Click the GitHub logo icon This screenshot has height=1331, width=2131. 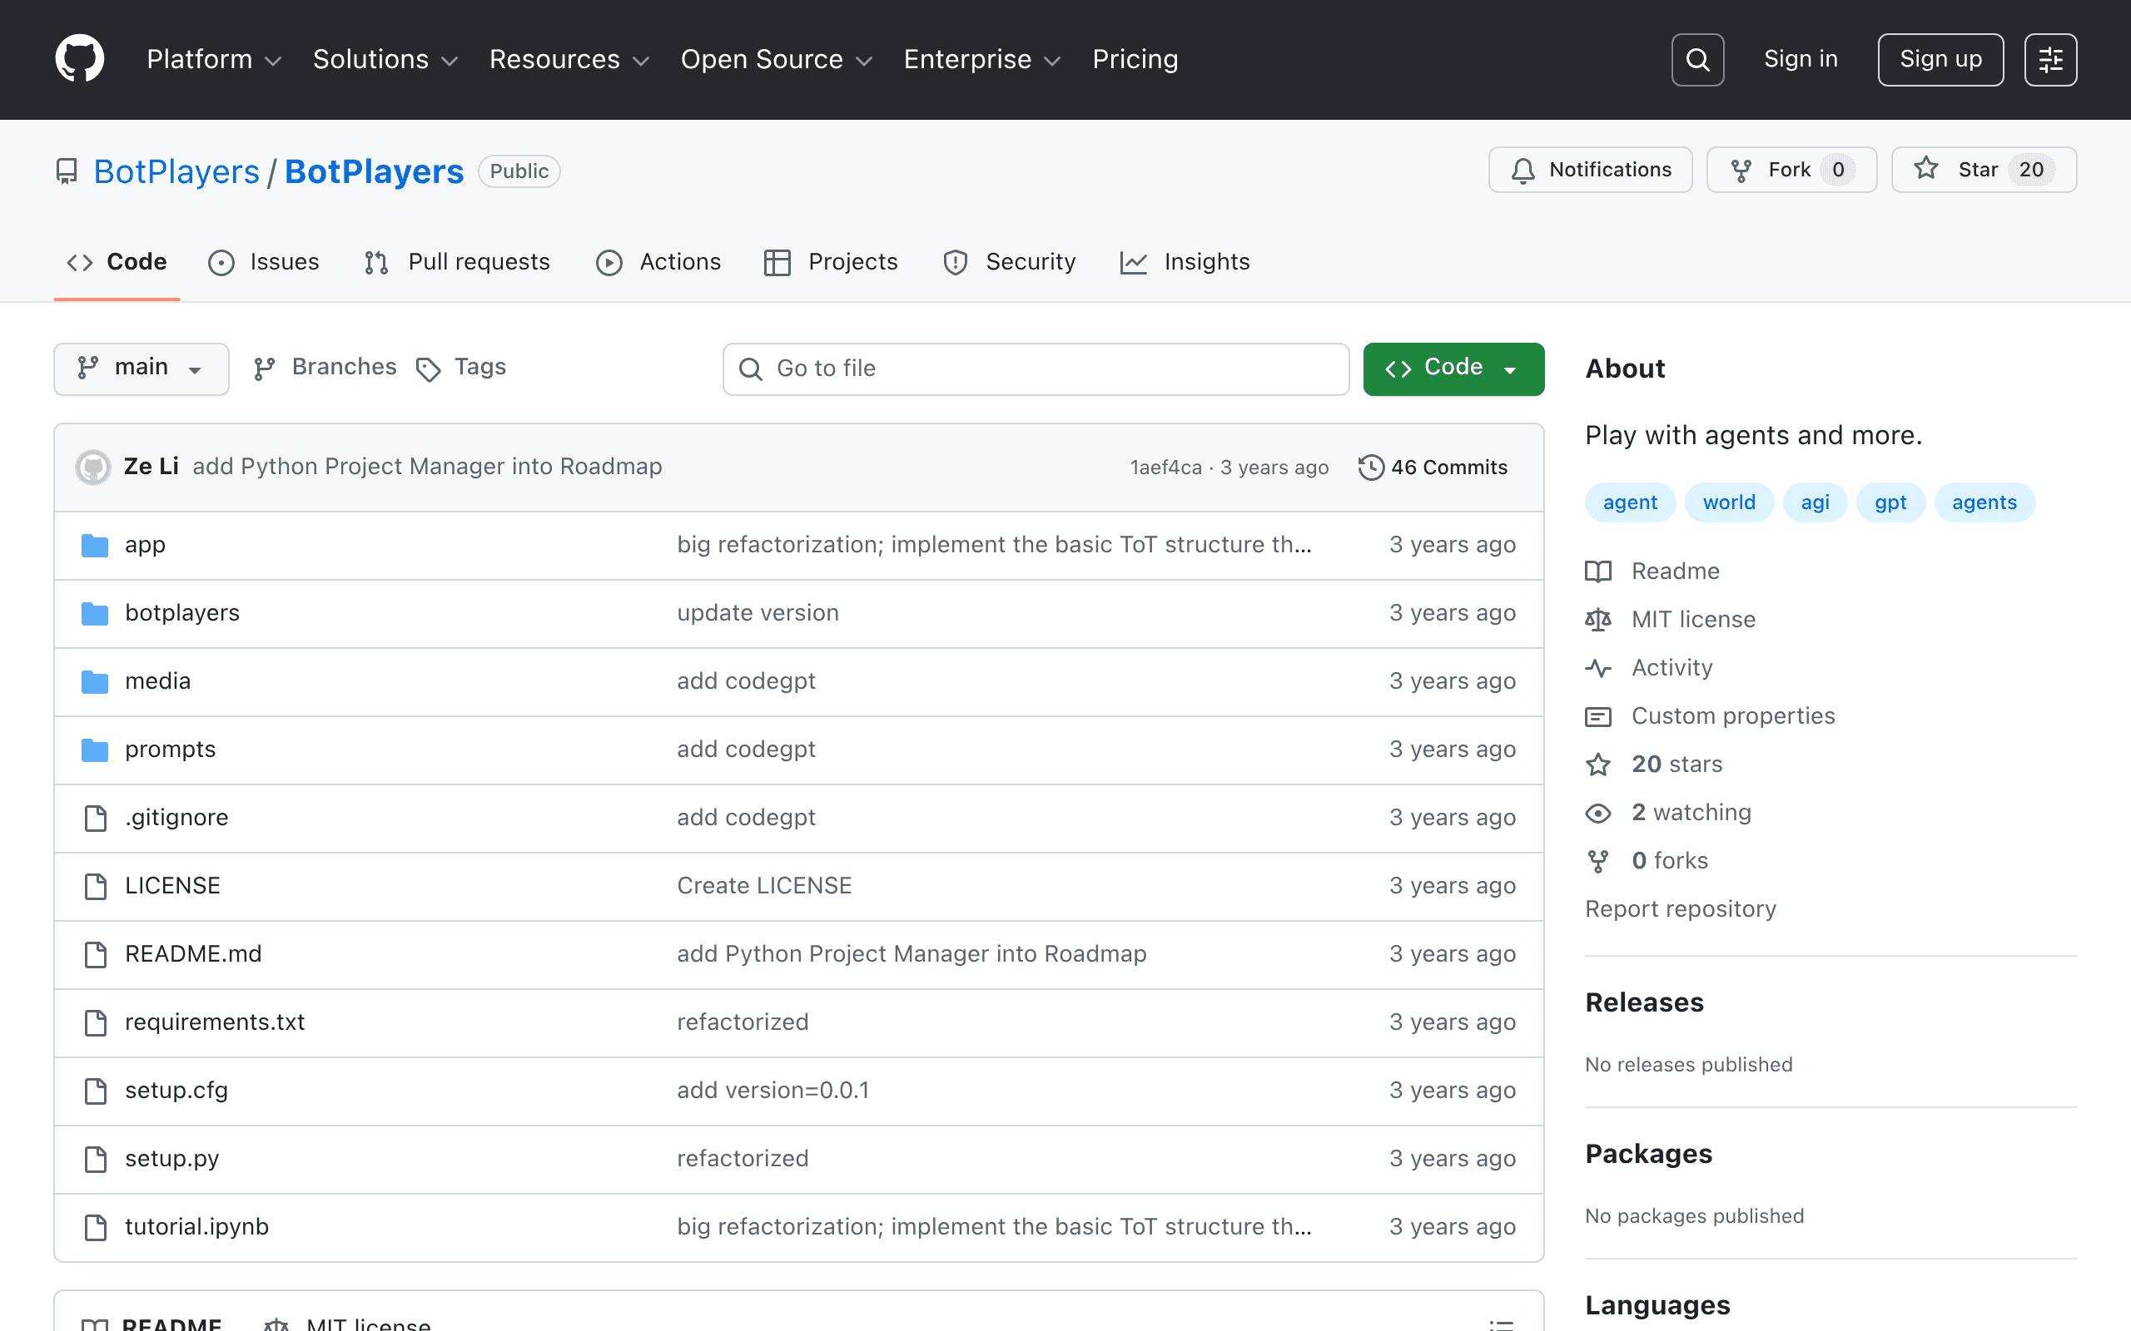(x=79, y=59)
